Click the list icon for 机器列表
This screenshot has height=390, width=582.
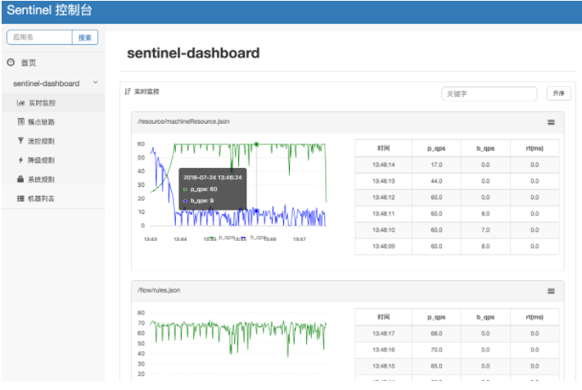tap(20, 198)
